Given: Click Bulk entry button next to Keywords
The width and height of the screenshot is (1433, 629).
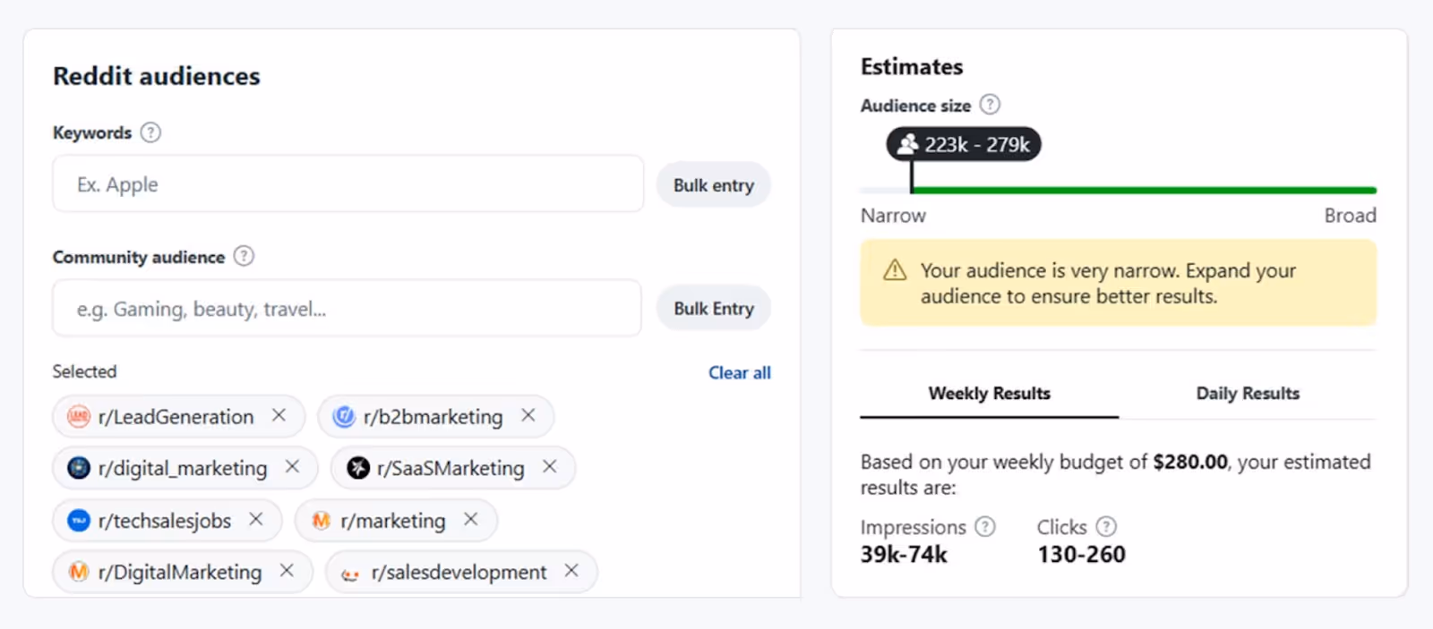Looking at the screenshot, I should [714, 184].
